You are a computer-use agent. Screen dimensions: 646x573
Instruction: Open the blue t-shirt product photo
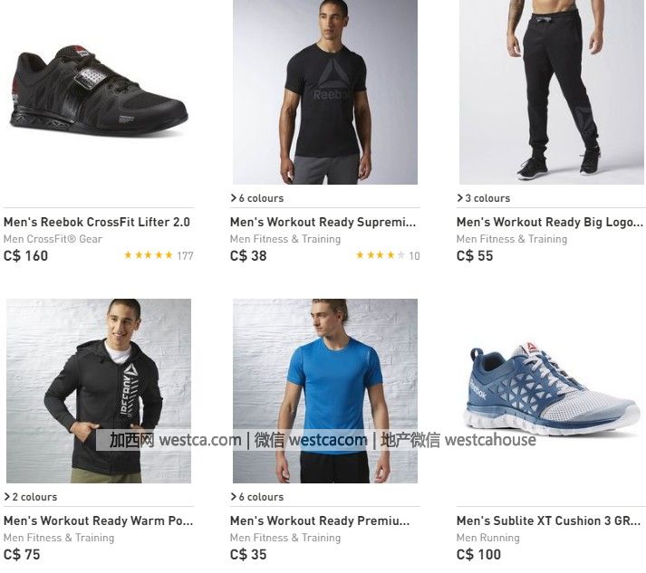click(324, 390)
